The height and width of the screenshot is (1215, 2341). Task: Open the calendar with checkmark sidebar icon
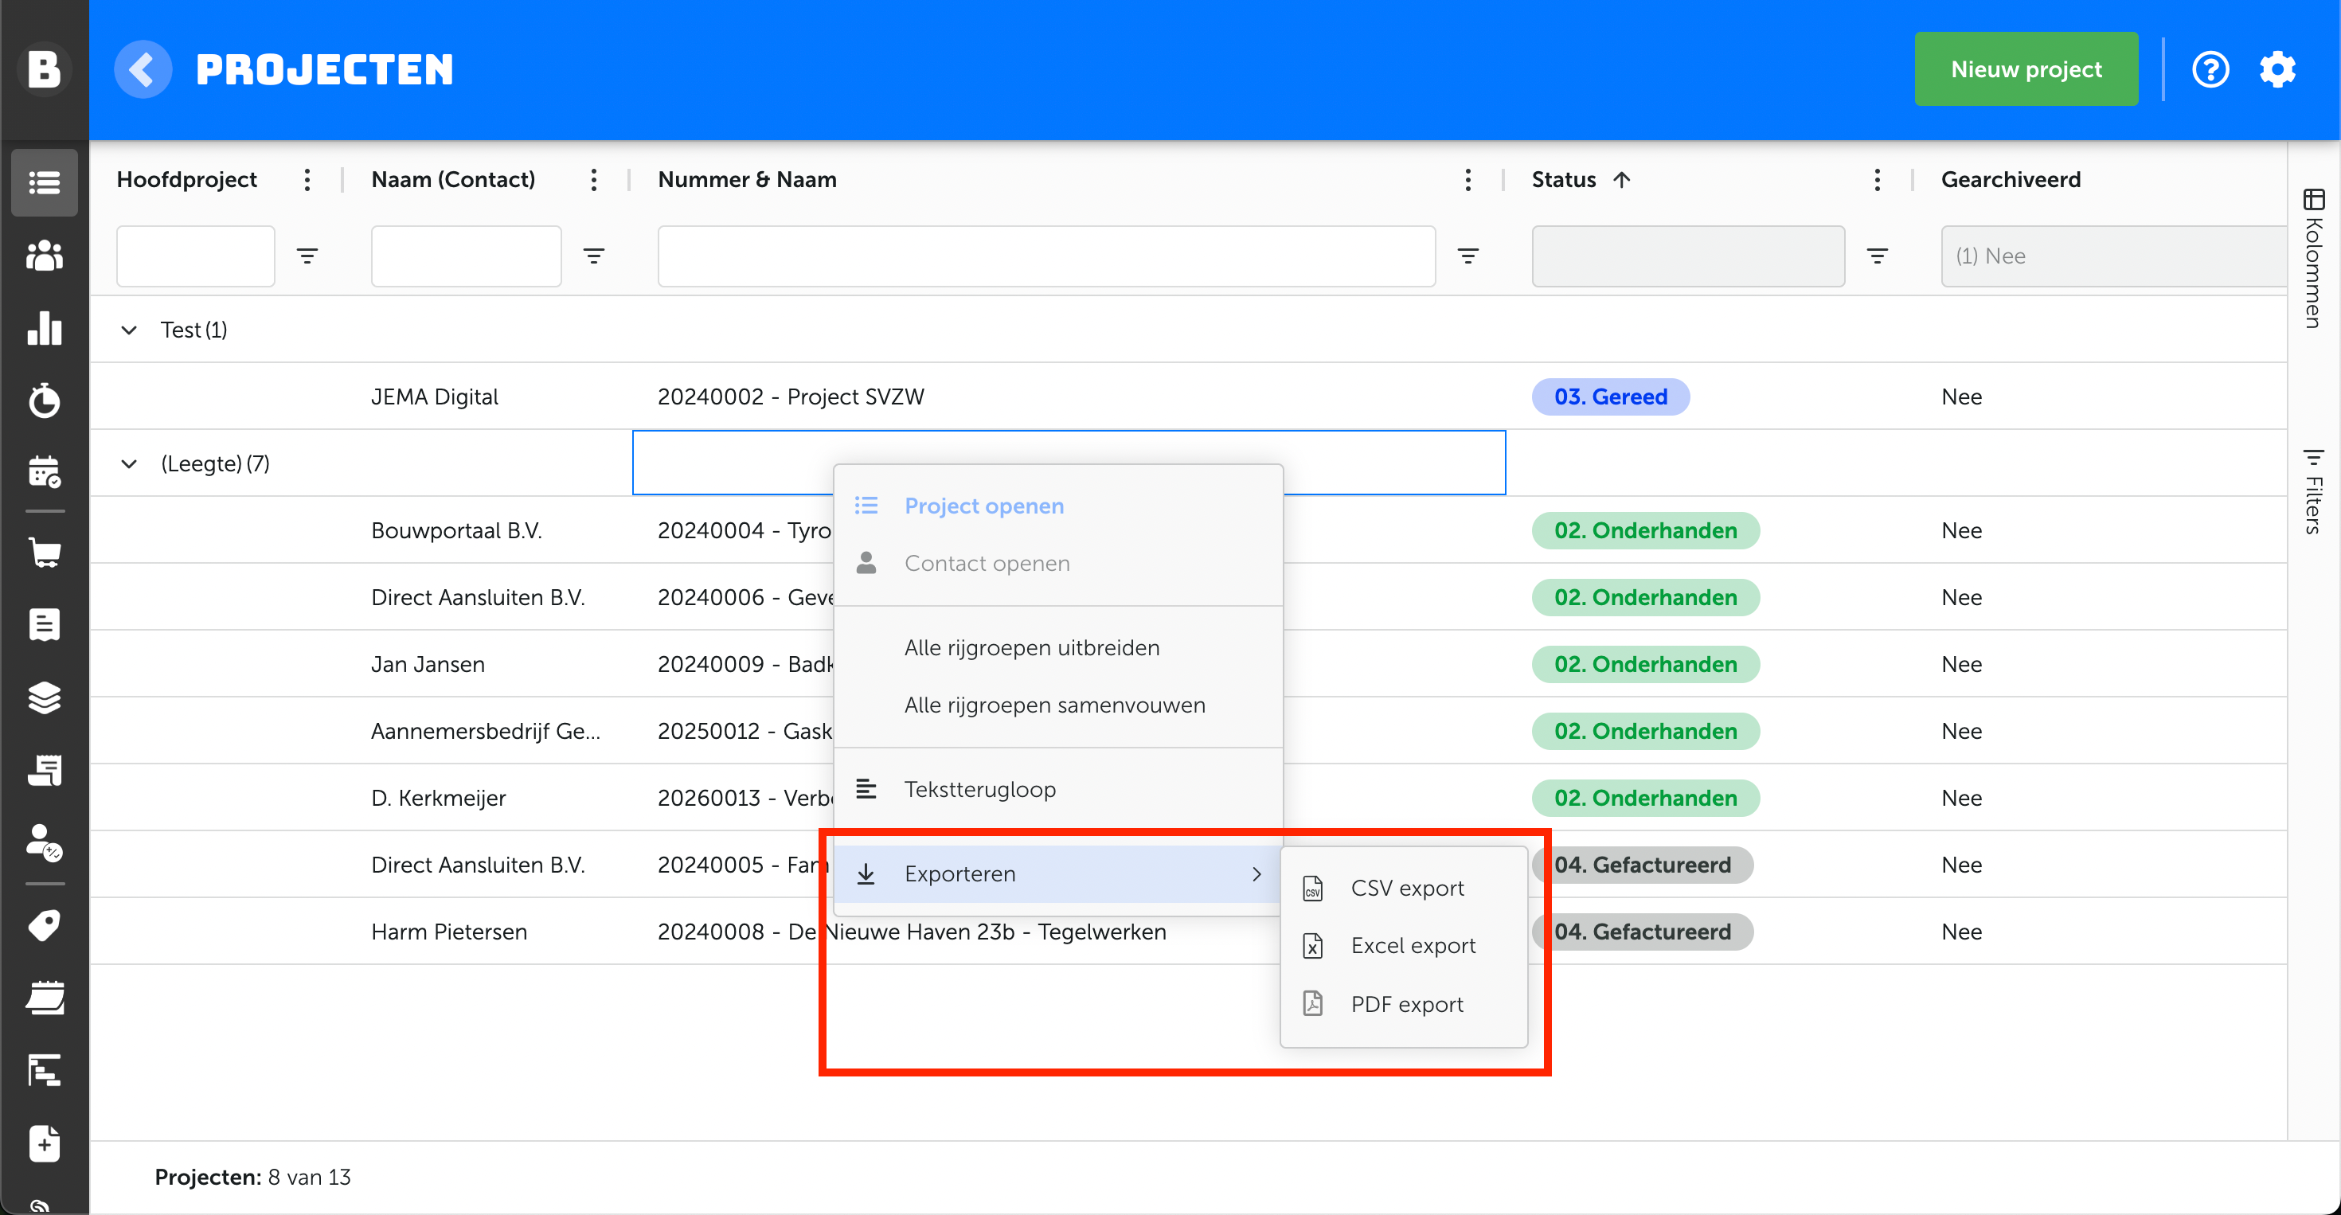44,471
